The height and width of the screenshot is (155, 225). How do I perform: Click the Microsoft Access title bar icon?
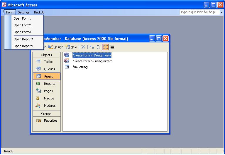[4, 5]
